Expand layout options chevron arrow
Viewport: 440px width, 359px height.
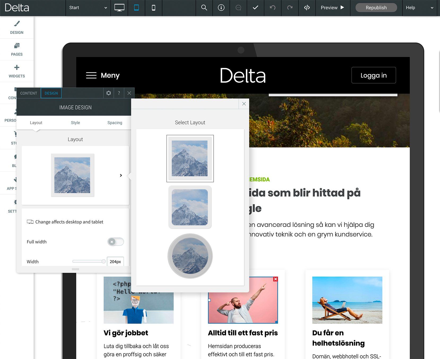pyautogui.click(x=121, y=175)
